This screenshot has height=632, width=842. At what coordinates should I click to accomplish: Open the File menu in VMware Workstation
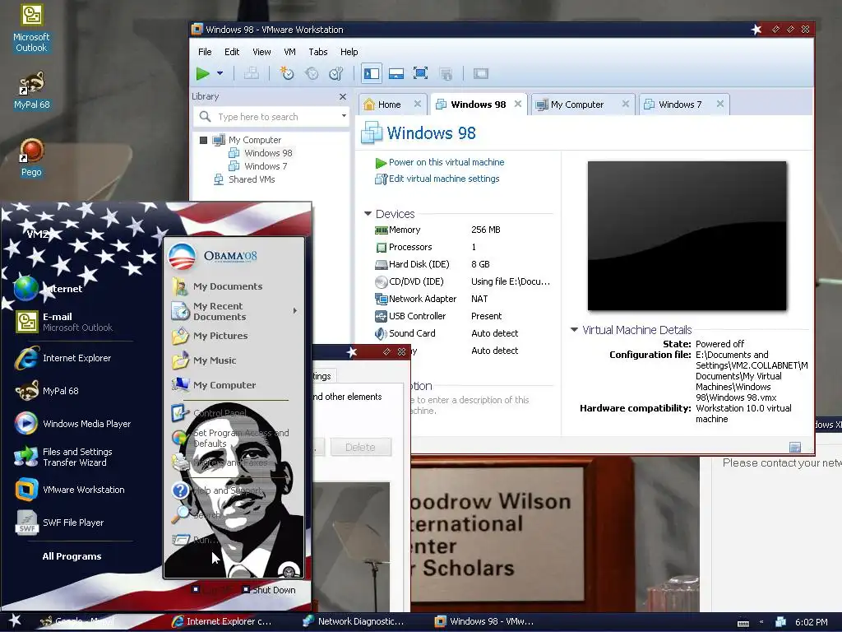(x=205, y=52)
